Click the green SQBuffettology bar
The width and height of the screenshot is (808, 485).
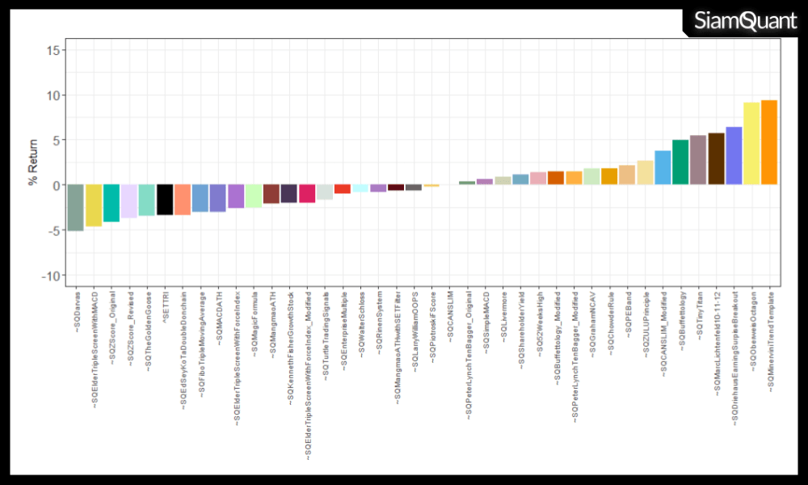click(680, 162)
